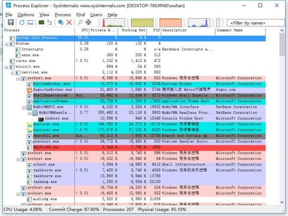Open the orange physical memory graph
The height and width of the screenshot is (216, 288).
[170, 23]
